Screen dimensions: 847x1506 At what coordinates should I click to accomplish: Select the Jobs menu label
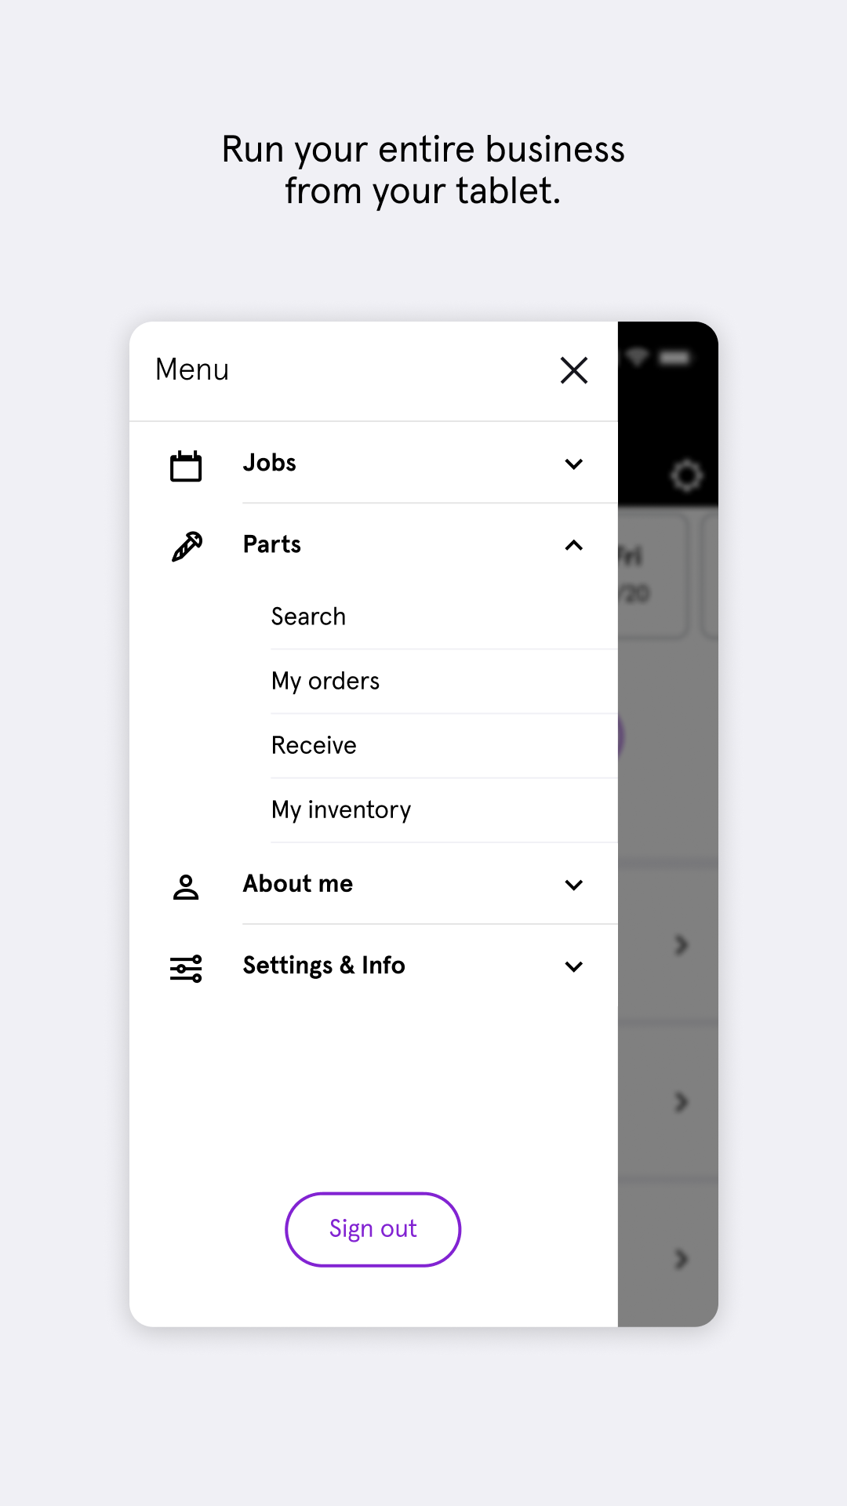point(270,463)
